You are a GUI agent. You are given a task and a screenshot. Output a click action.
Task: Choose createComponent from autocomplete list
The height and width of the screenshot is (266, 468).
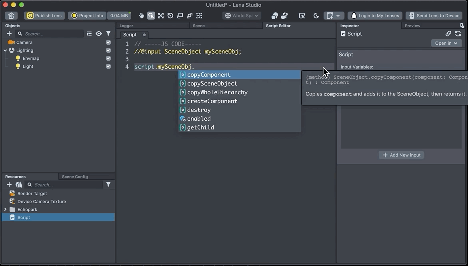click(212, 101)
